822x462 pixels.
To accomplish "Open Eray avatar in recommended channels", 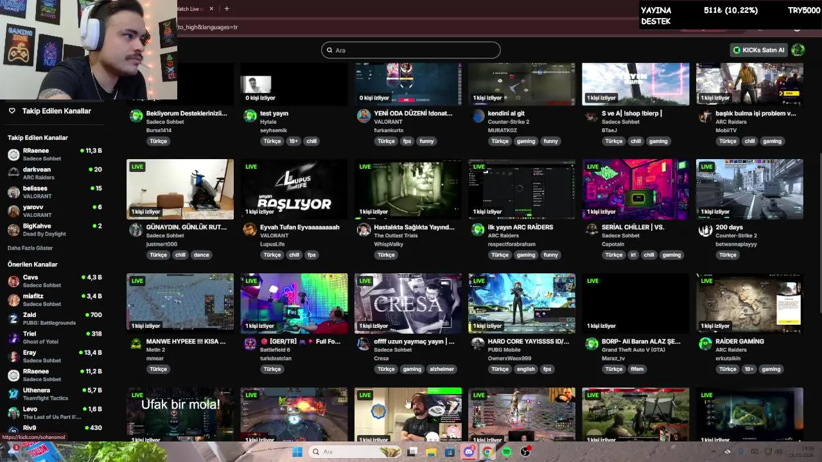I will tap(13, 356).
